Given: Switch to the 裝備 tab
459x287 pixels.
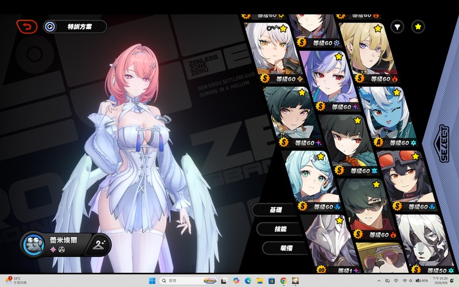Looking at the screenshot, I should click(x=286, y=248).
